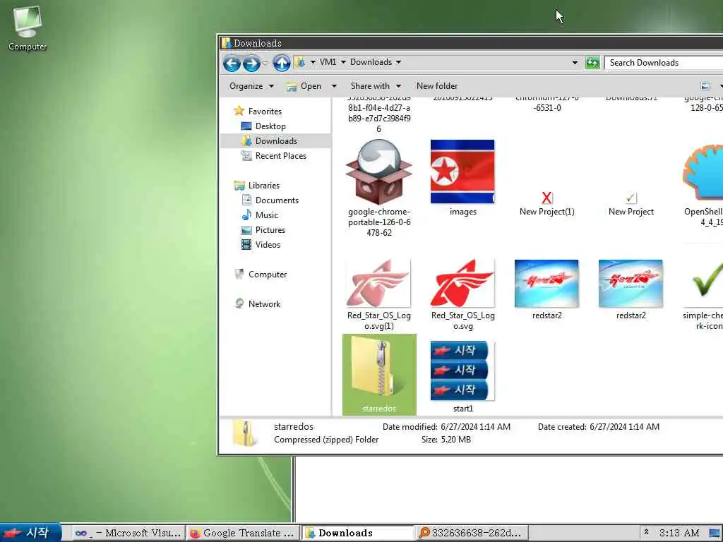Image resolution: width=723 pixels, height=542 pixels.
Task: Go up one folder level
Action: 281,63
